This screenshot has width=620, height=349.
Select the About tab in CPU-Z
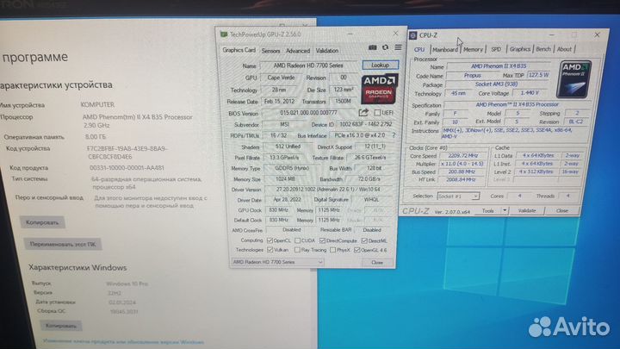tap(564, 49)
